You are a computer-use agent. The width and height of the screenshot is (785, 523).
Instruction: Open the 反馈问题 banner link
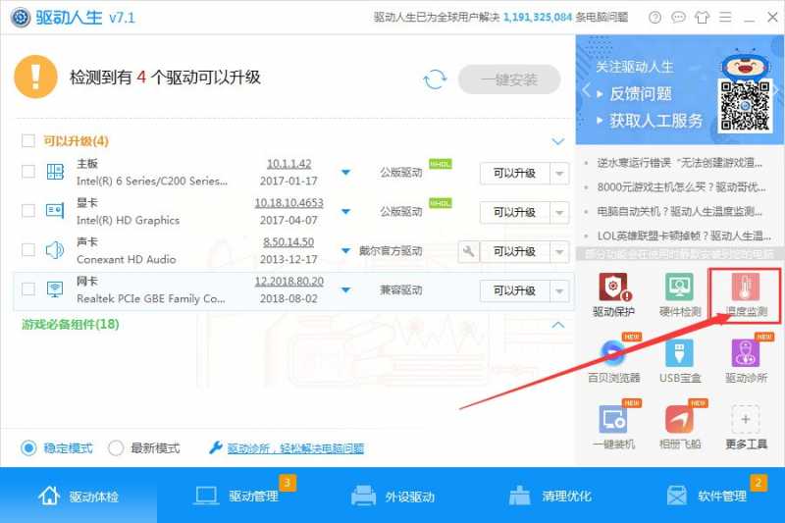641,93
